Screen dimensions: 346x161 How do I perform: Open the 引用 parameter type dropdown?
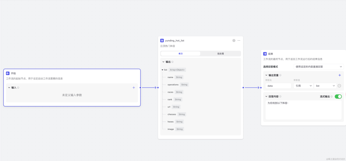click(x=303, y=86)
